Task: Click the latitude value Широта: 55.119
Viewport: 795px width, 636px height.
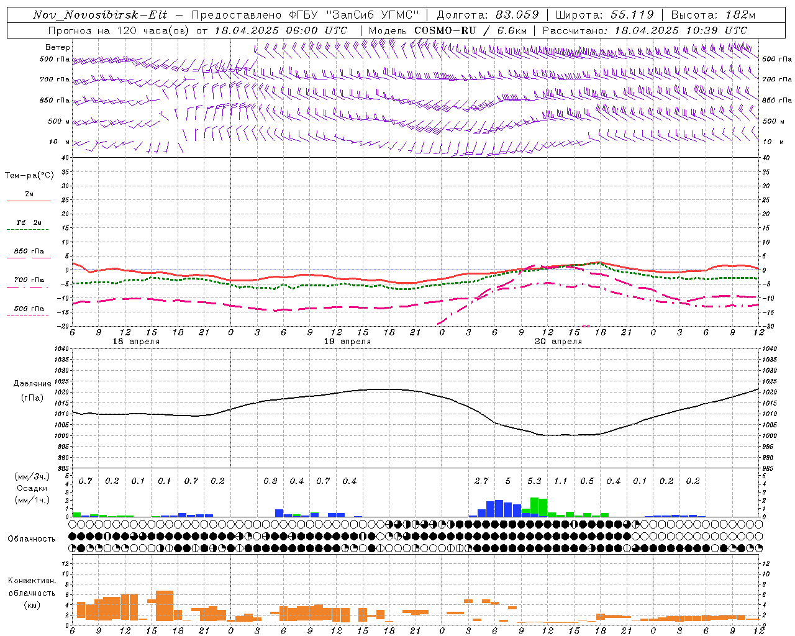Action: click(x=605, y=15)
